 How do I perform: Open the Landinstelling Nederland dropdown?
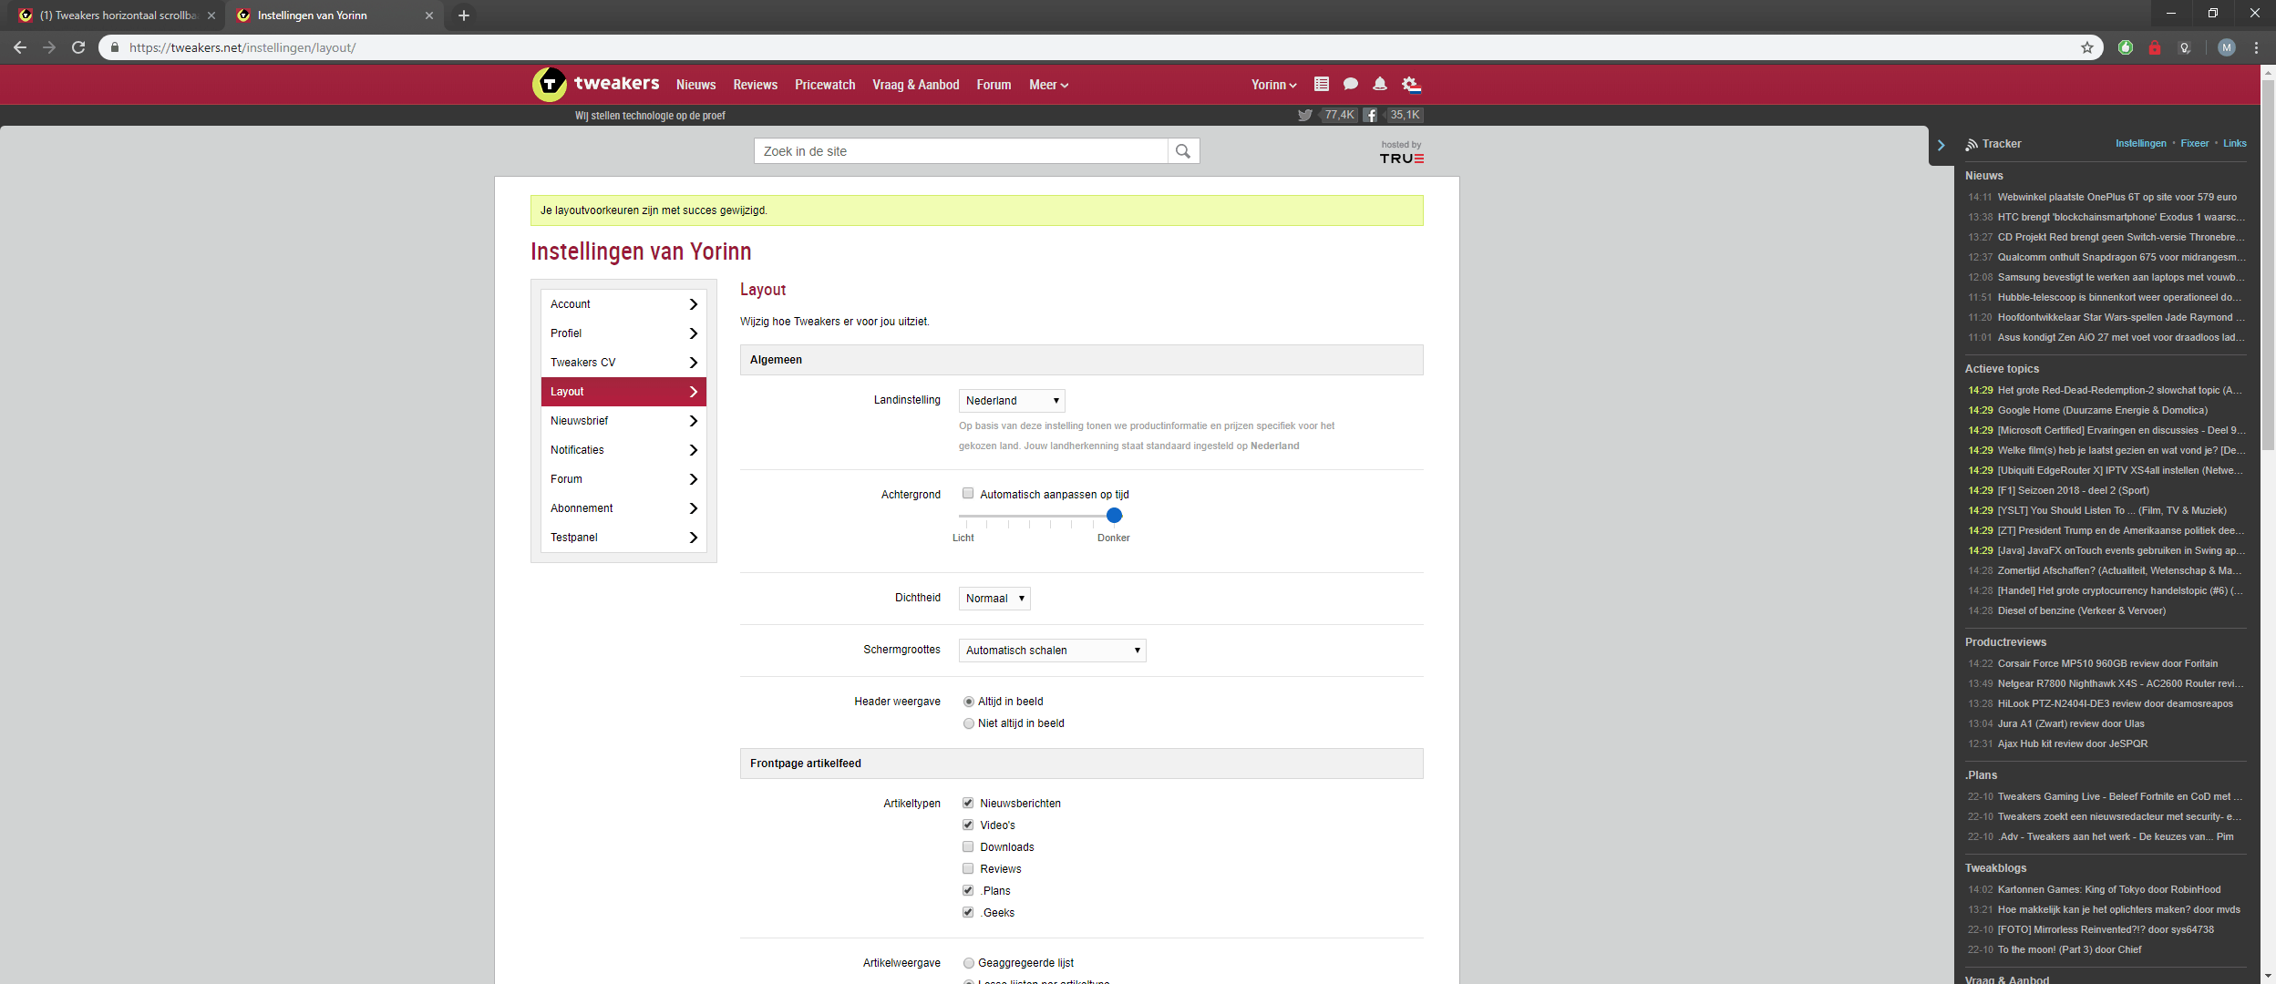pyautogui.click(x=1011, y=401)
